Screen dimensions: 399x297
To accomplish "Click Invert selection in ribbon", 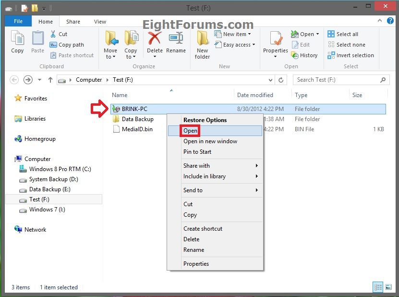I will pyautogui.click(x=351, y=55).
